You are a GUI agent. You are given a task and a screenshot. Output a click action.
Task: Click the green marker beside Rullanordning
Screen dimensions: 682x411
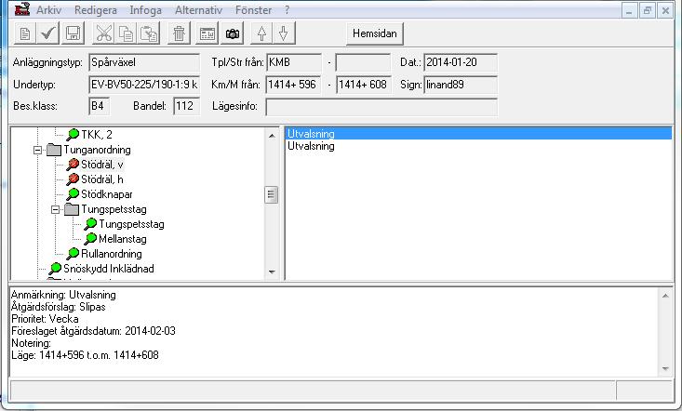[x=73, y=254]
